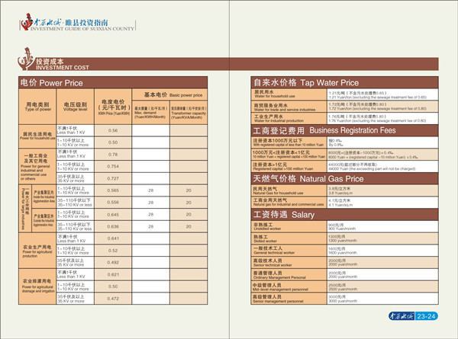
Task: Click the Basic power price column header
Action: (x=169, y=94)
